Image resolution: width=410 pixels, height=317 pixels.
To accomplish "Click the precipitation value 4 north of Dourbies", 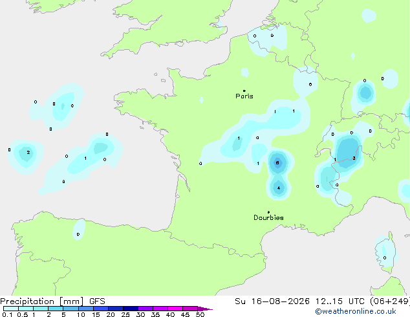I will tap(279, 188).
